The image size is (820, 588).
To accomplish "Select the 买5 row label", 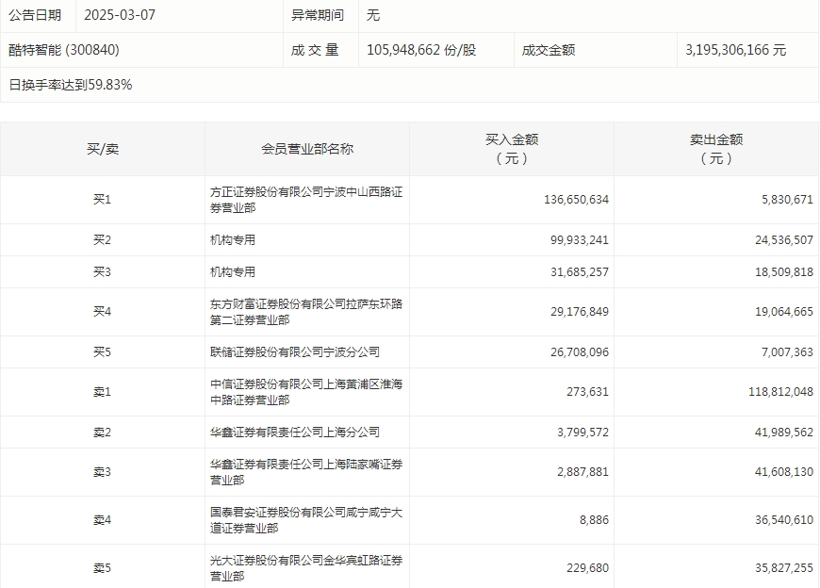I will coord(103,351).
